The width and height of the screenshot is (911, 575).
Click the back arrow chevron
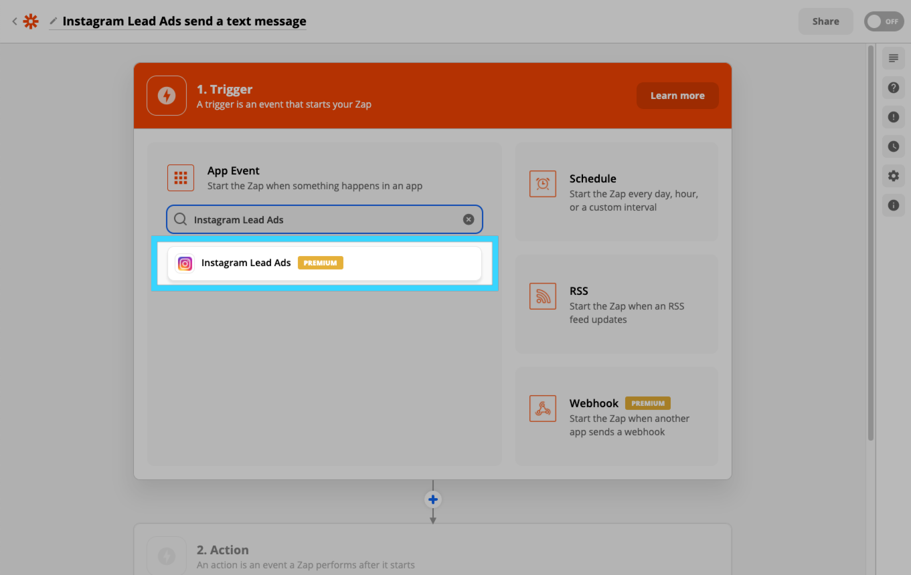[x=14, y=21]
